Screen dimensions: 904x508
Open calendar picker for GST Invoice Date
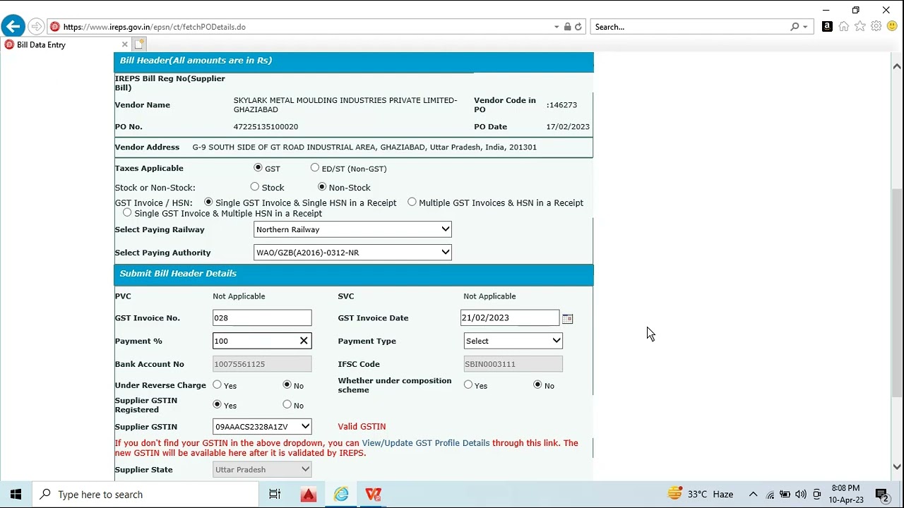point(567,319)
